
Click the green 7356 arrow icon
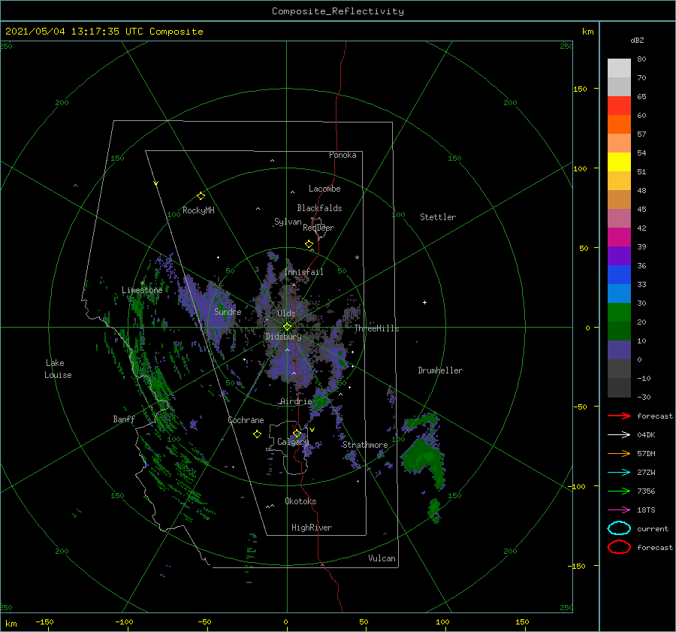619,491
